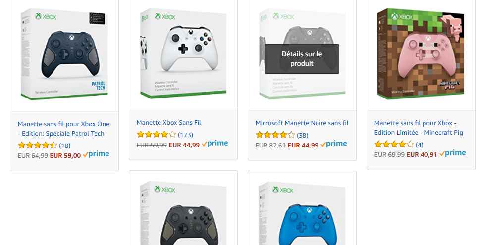View the 173 customer reviews
477x245 pixels.
pos(185,135)
